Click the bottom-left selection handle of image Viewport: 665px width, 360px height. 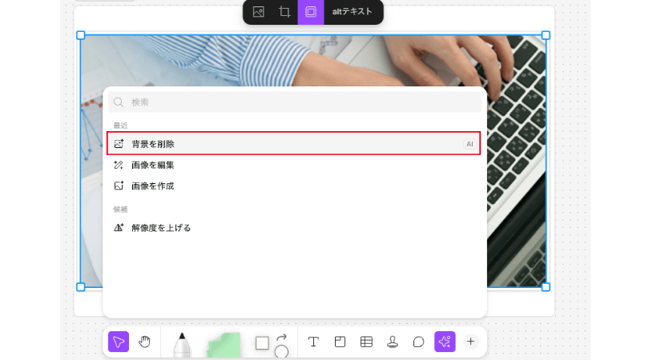[x=81, y=287]
